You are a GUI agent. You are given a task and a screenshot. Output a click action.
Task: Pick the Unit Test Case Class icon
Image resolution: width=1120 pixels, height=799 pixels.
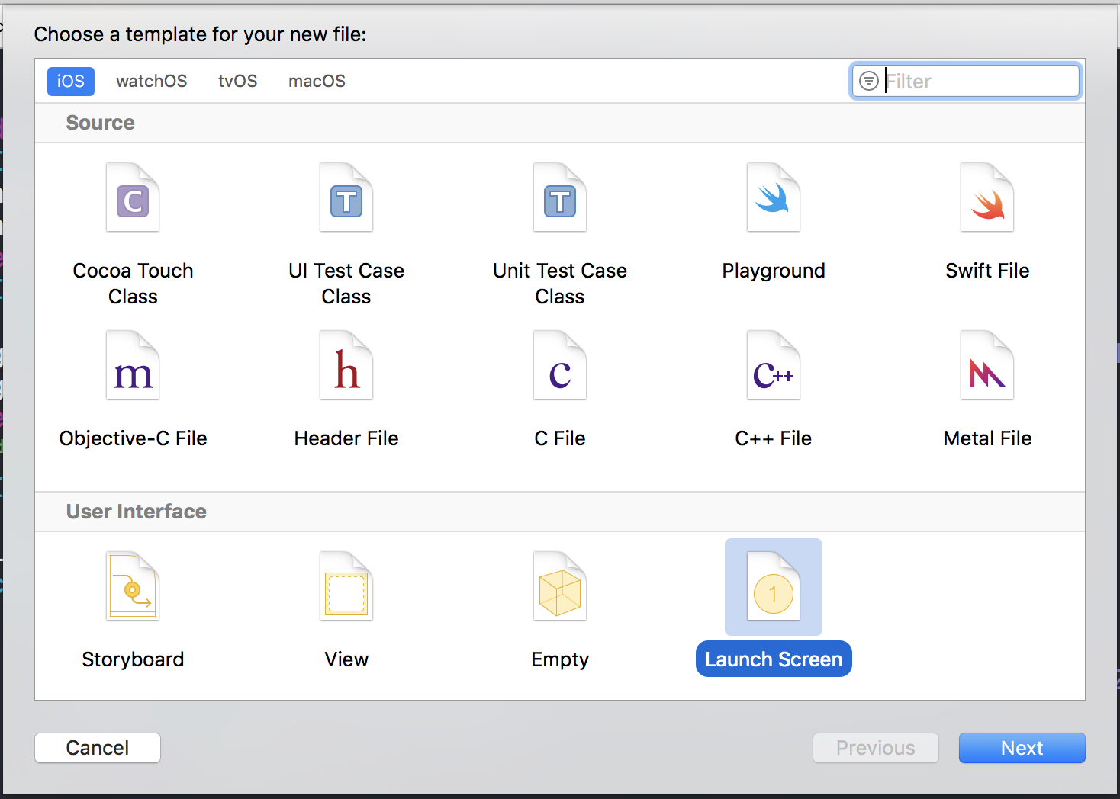click(x=560, y=197)
